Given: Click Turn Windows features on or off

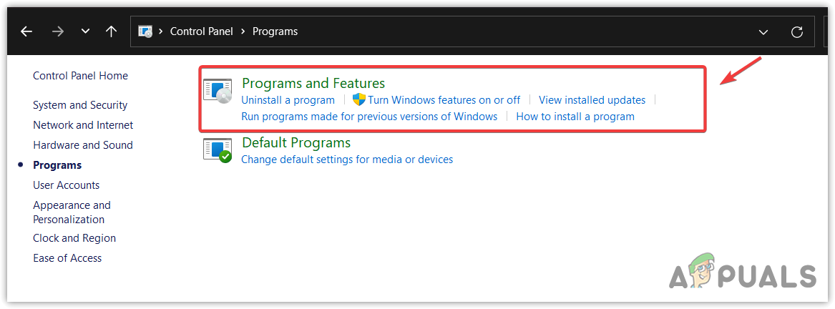Looking at the screenshot, I should point(444,100).
